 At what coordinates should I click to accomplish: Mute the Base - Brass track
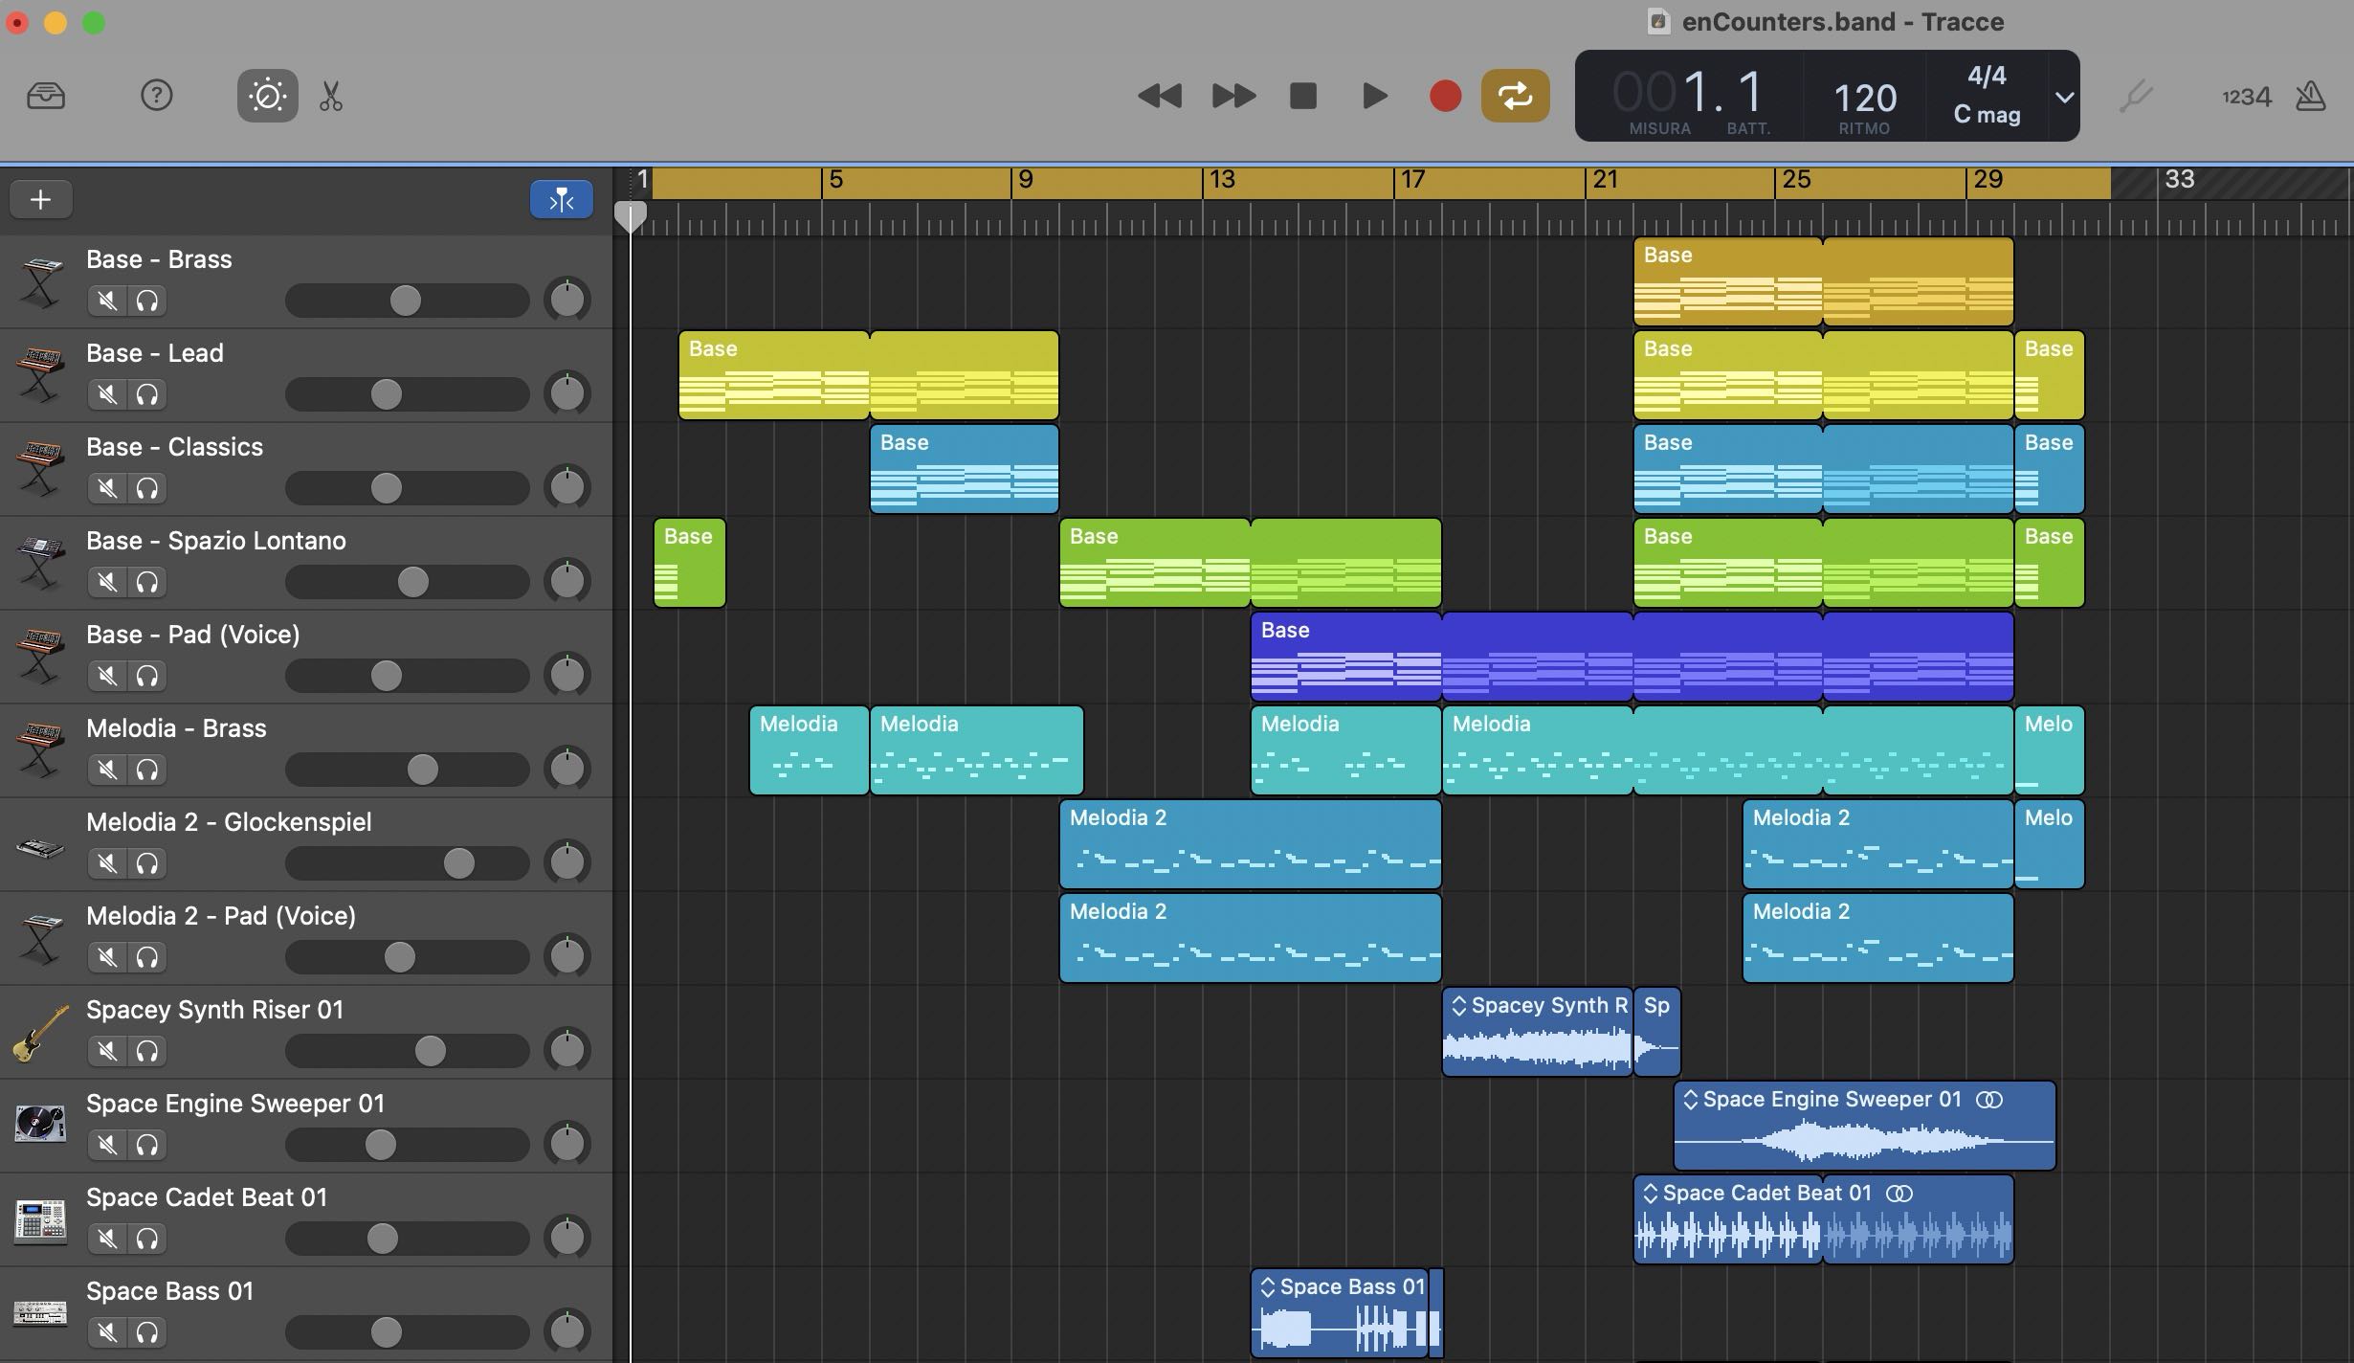[x=108, y=301]
